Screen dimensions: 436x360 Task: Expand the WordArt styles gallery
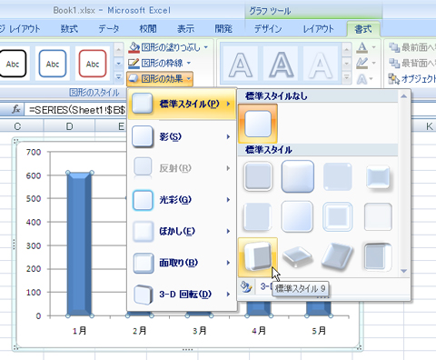(347, 77)
